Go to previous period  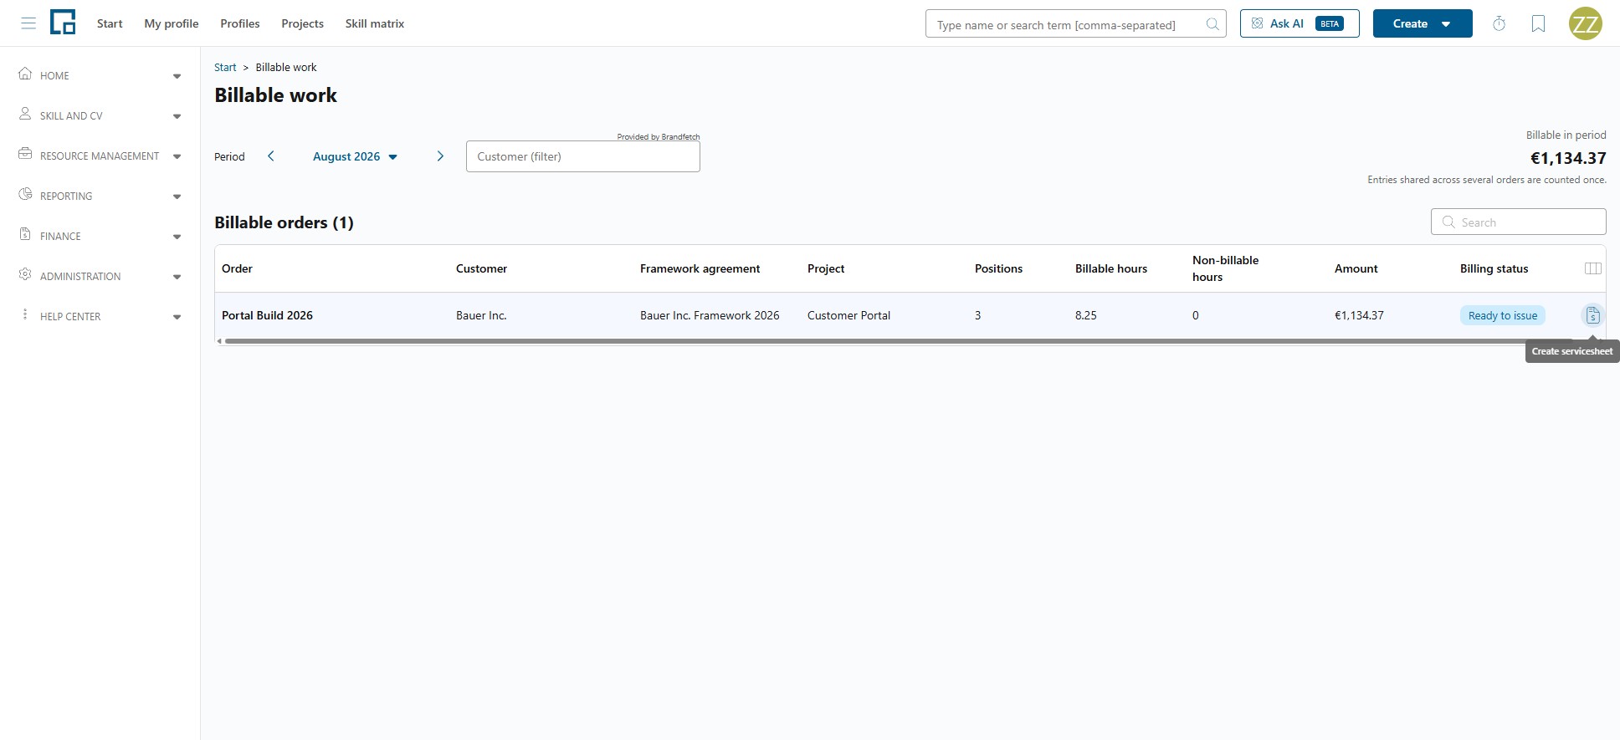(270, 156)
